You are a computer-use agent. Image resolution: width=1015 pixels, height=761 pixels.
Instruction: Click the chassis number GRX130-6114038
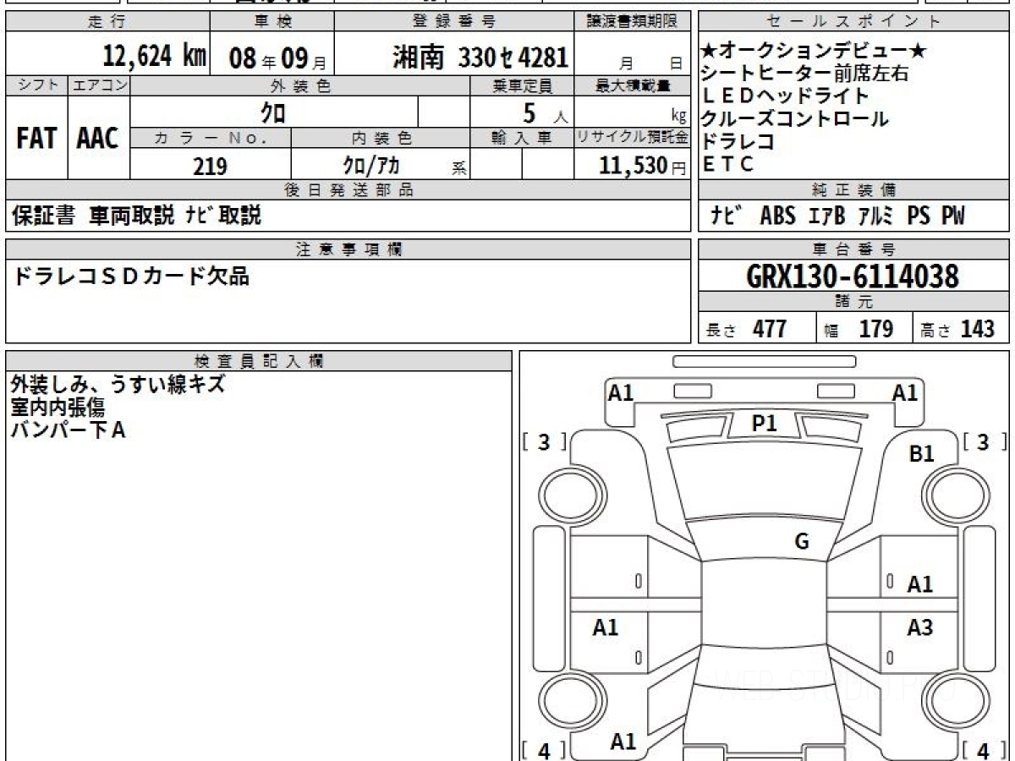(x=853, y=276)
